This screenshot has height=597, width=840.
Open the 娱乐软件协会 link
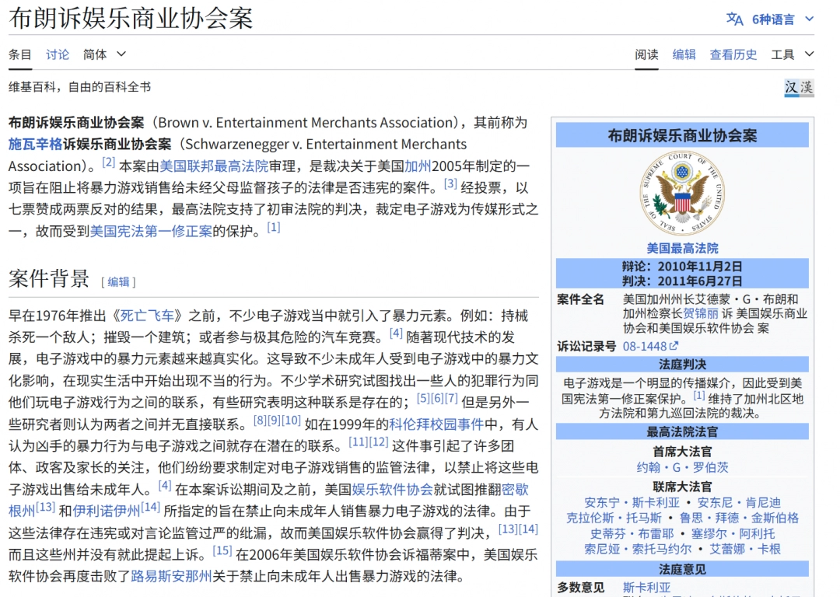click(x=392, y=490)
